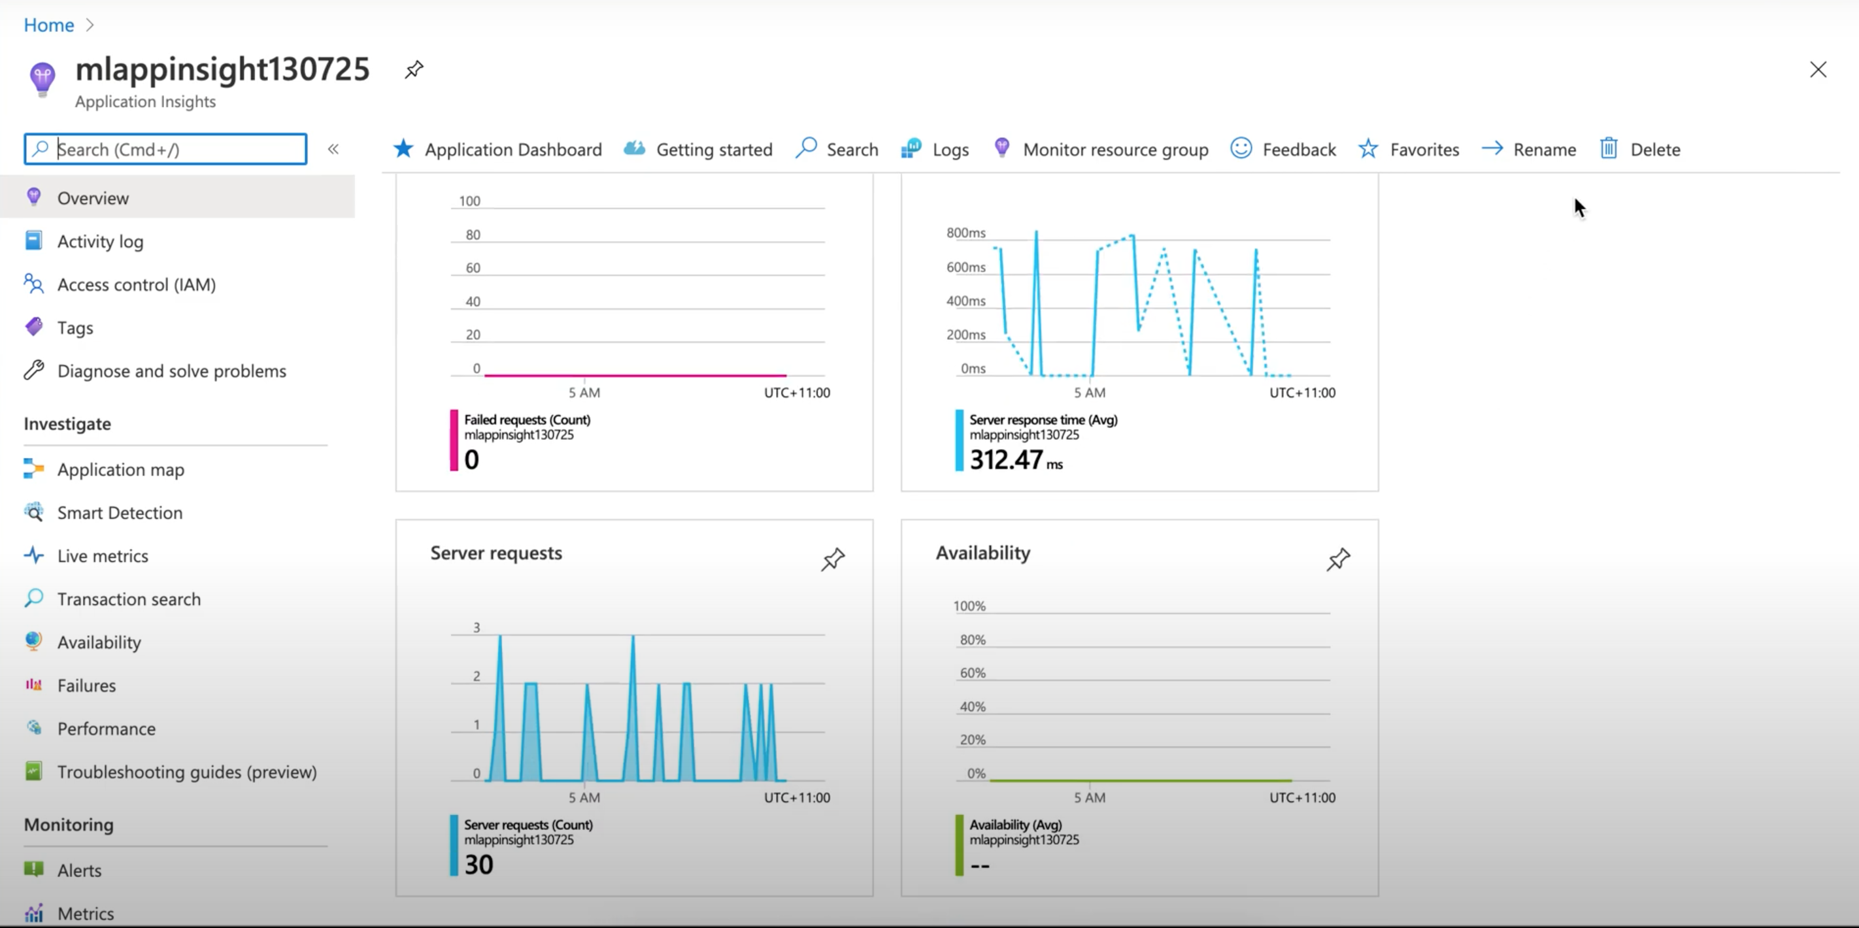The height and width of the screenshot is (928, 1859).
Task: Open Smart Detection page
Action: (x=120, y=513)
